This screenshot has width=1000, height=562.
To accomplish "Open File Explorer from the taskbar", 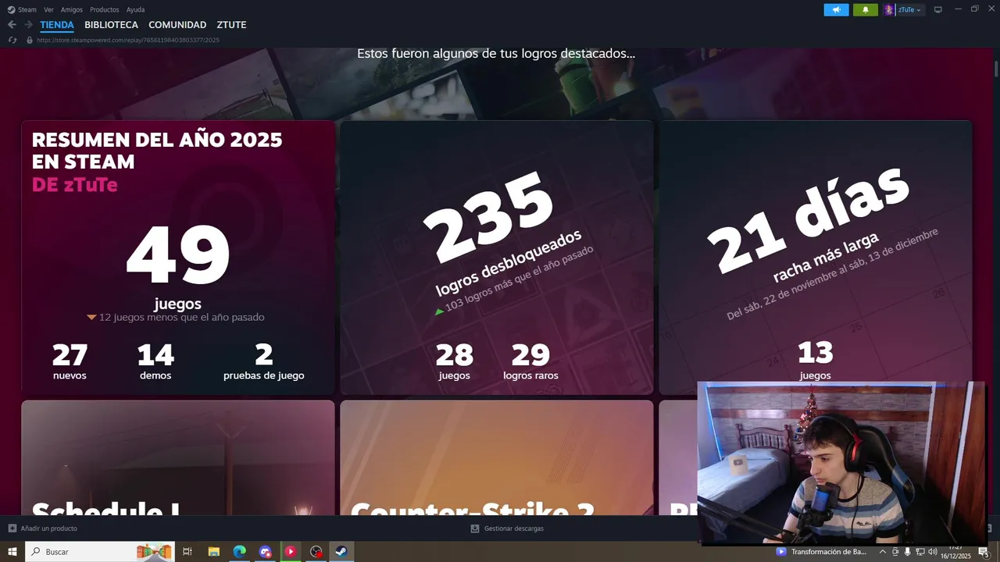I will point(213,552).
